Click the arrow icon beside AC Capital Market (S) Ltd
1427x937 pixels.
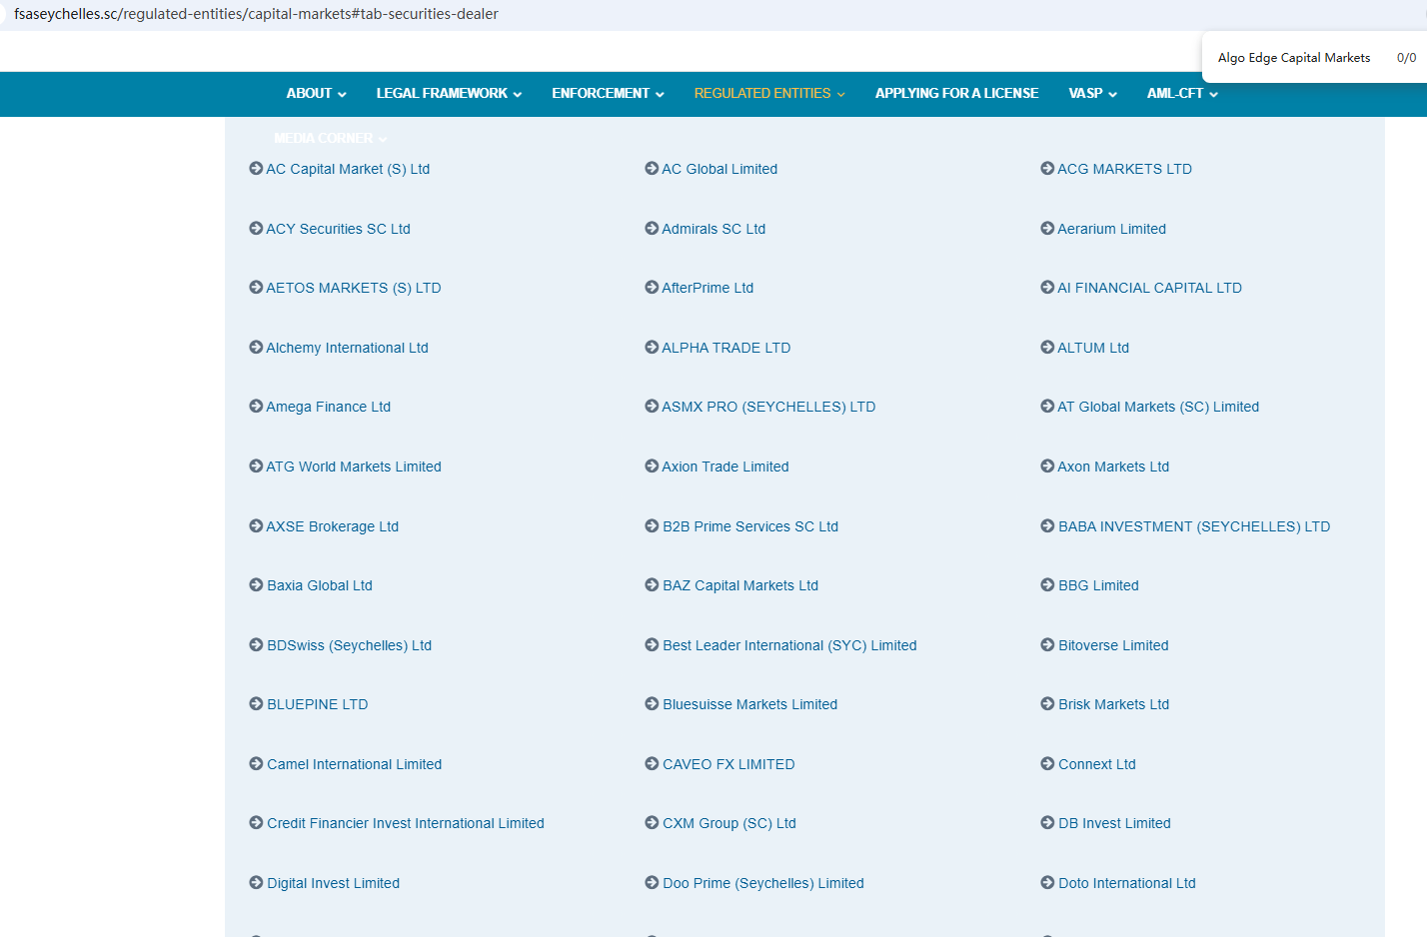pos(256,169)
